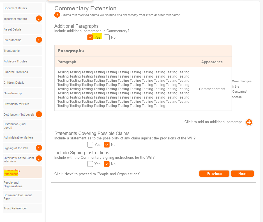Click the orange plus add paragraph icon

[249, 122]
